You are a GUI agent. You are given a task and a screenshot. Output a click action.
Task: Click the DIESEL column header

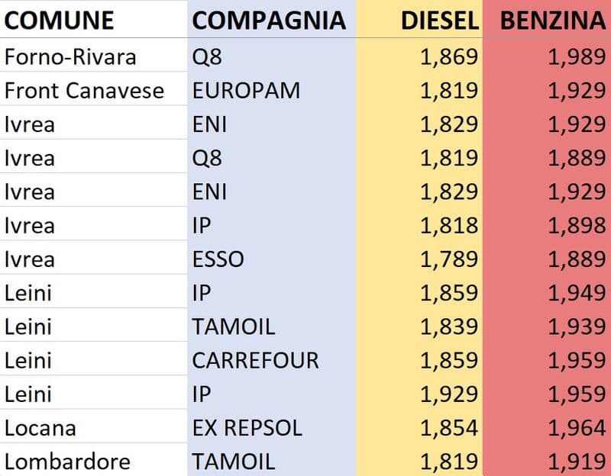(438, 21)
